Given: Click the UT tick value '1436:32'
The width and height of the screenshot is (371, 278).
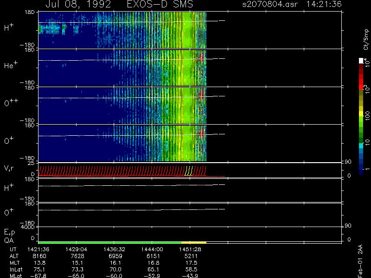Looking at the screenshot, I should coord(114,249).
